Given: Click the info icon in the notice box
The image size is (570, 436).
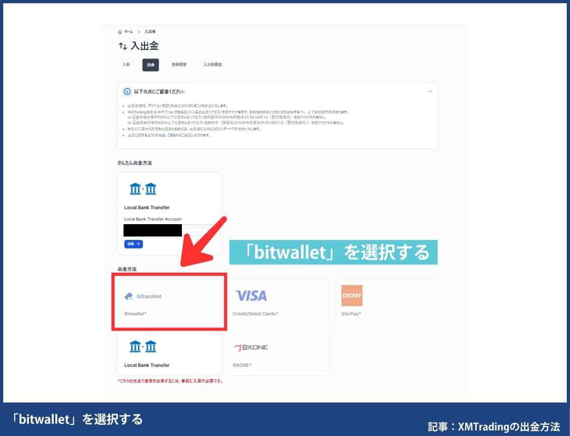Looking at the screenshot, I should (127, 91).
